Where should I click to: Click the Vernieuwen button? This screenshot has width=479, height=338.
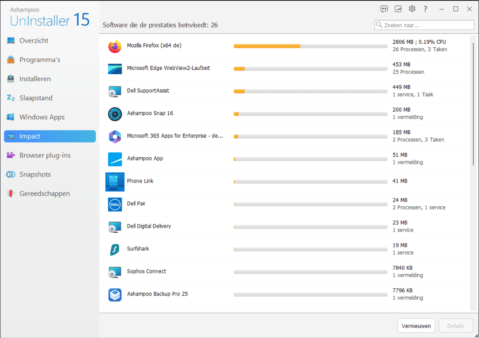click(x=416, y=326)
